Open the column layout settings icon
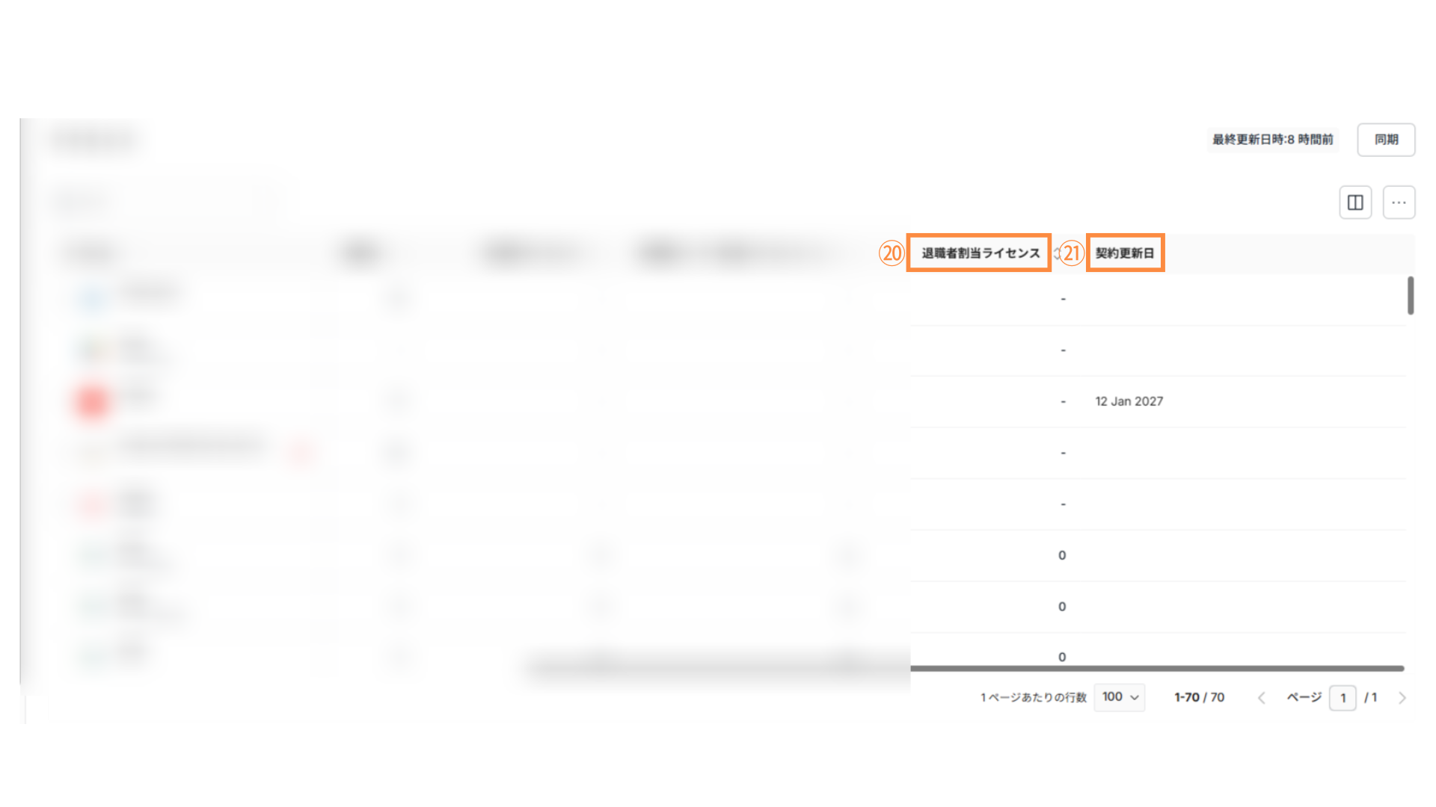Viewport: 1436px width, 807px height. (1354, 202)
